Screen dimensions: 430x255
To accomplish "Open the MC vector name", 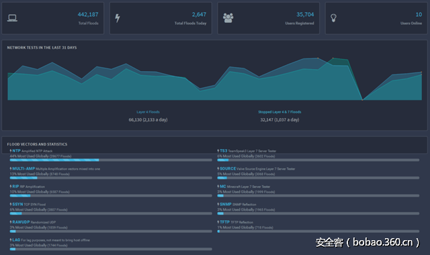I will click(223, 187).
